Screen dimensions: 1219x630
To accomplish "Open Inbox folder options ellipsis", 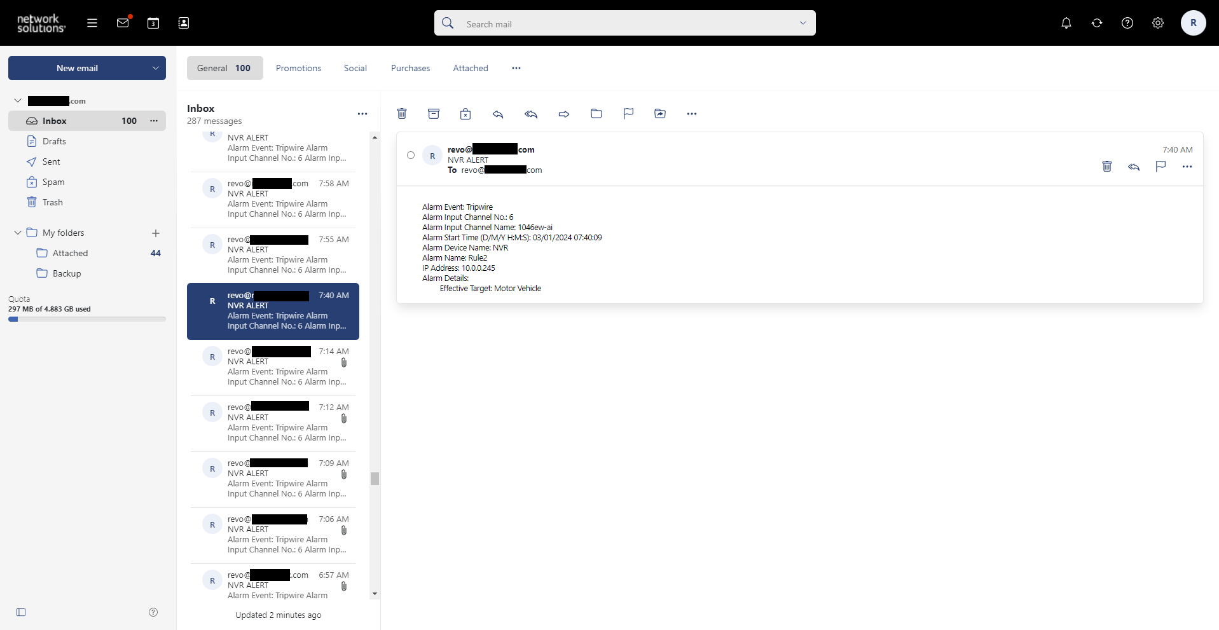I will pos(154,121).
